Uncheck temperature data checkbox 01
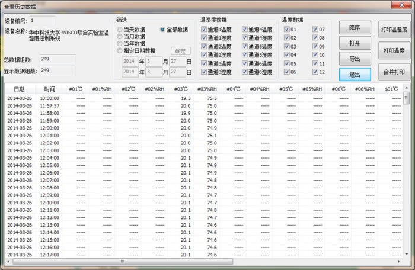Viewport: 415px width, 270px height. point(286,29)
